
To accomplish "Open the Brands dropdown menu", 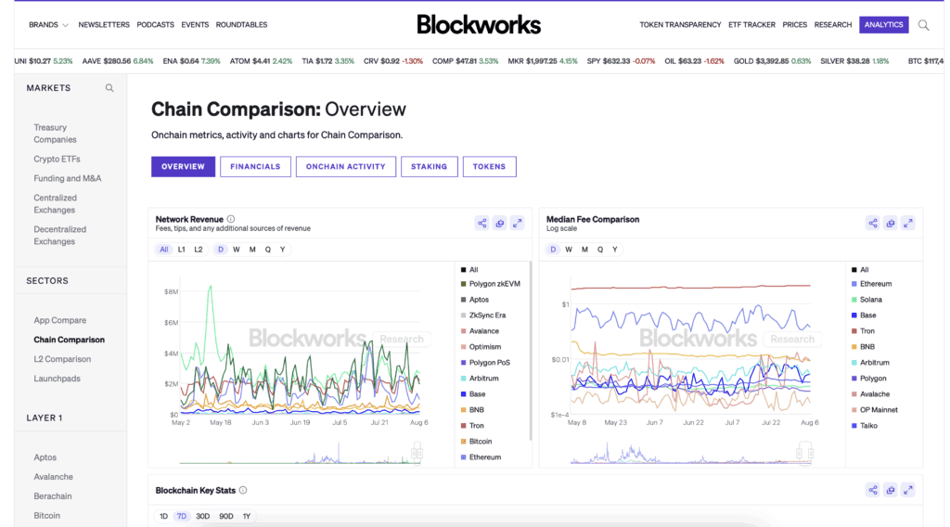I will click(48, 25).
